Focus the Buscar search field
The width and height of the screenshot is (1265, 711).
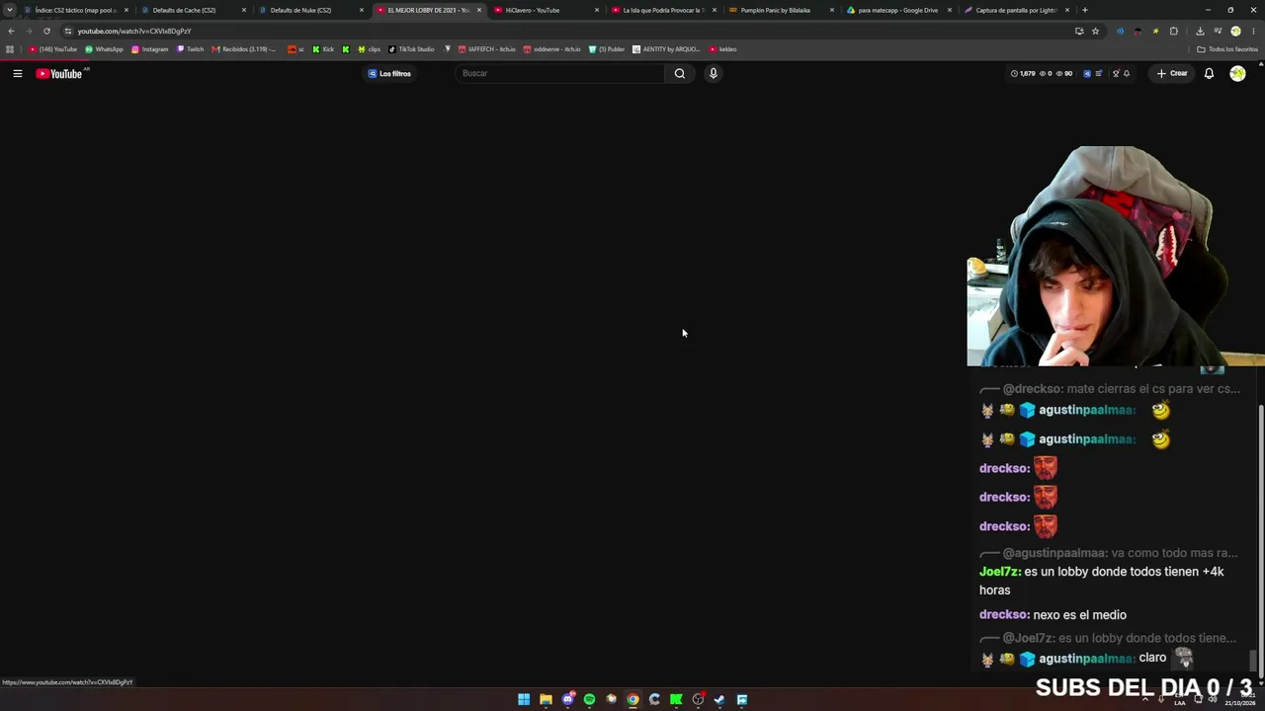(561, 73)
